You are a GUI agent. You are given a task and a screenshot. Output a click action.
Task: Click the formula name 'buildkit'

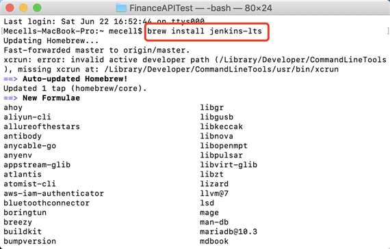coord(23,232)
